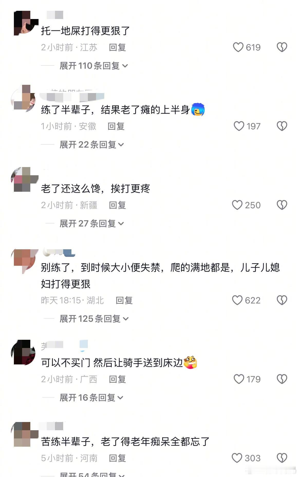Like the 湖北 comment with 622 likes
This screenshot has width=299, height=477.
click(237, 300)
